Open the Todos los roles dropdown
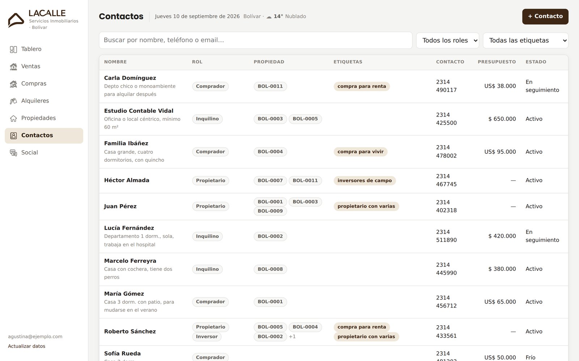The height and width of the screenshot is (361, 579). point(448,40)
